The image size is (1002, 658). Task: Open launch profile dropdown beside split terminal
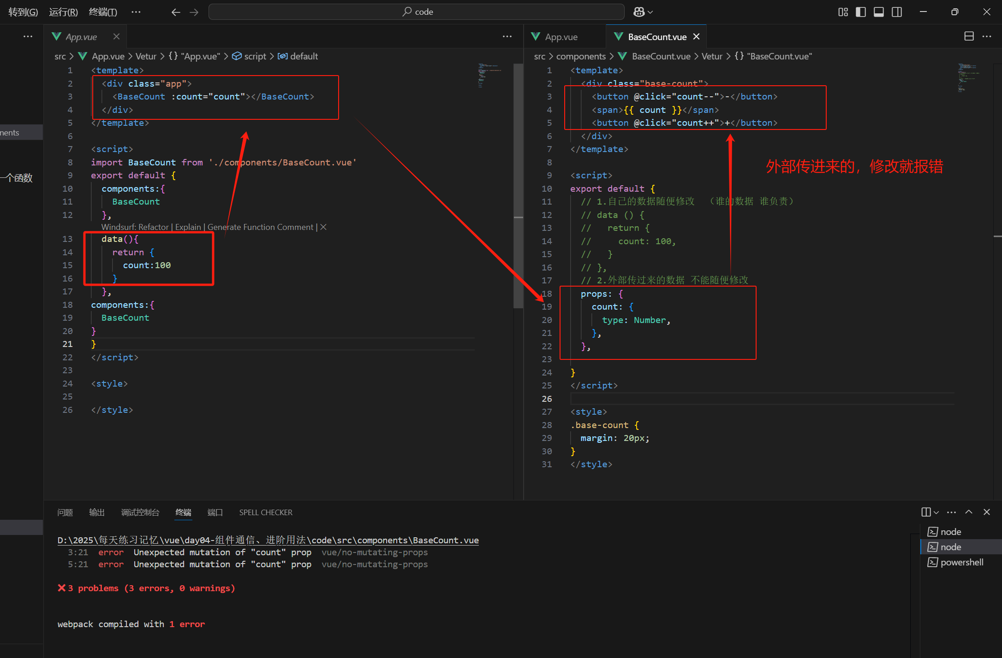coord(936,512)
